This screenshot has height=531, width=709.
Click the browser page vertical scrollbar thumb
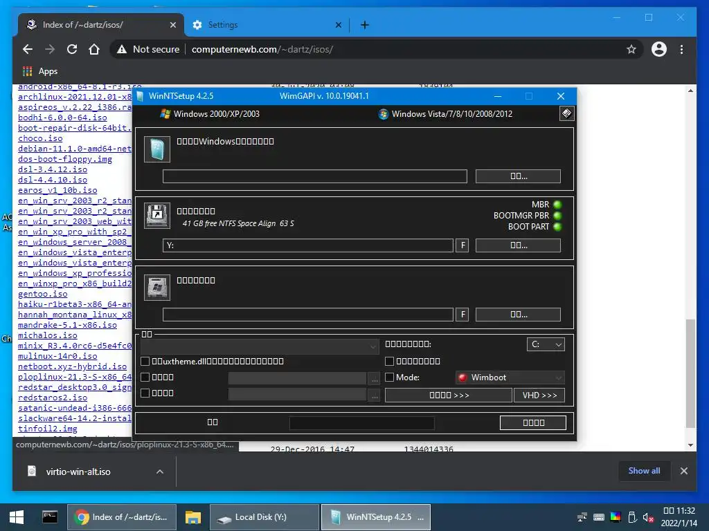(x=690, y=373)
